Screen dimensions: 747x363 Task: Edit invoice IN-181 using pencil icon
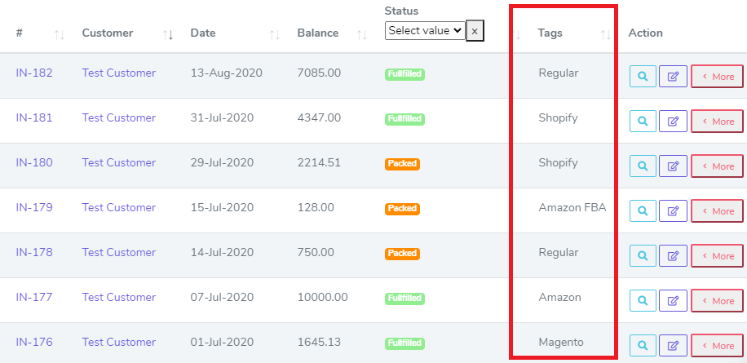click(673, 121)
